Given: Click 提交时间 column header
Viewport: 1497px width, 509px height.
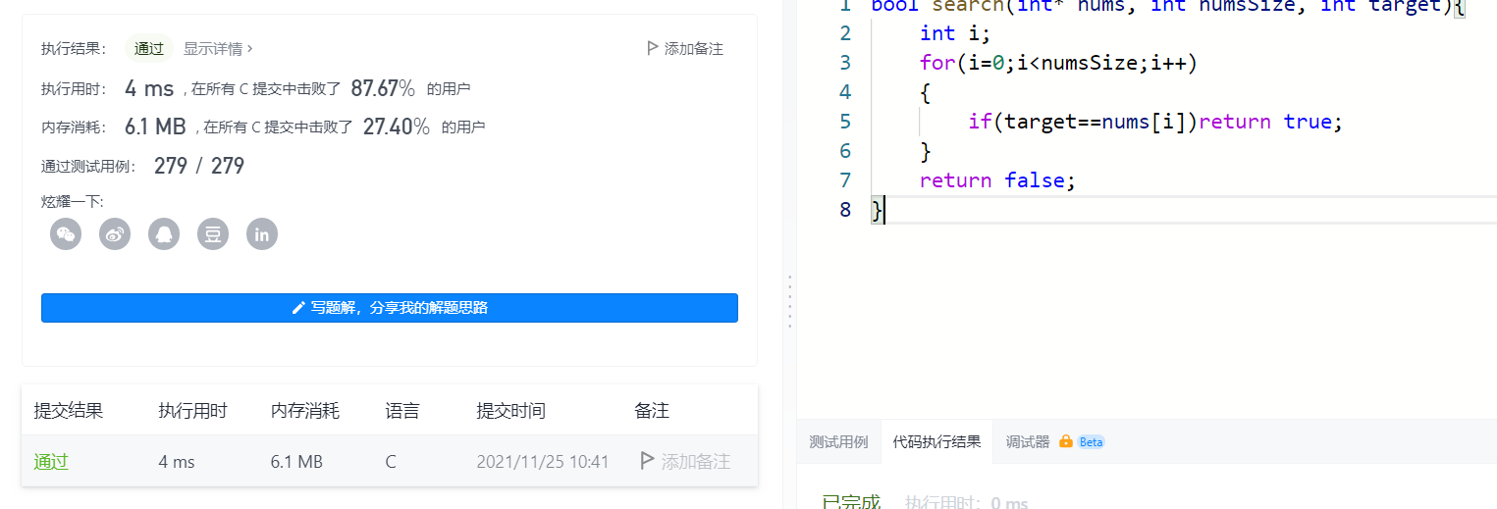Looking at the screenshot, I should 511,411.
